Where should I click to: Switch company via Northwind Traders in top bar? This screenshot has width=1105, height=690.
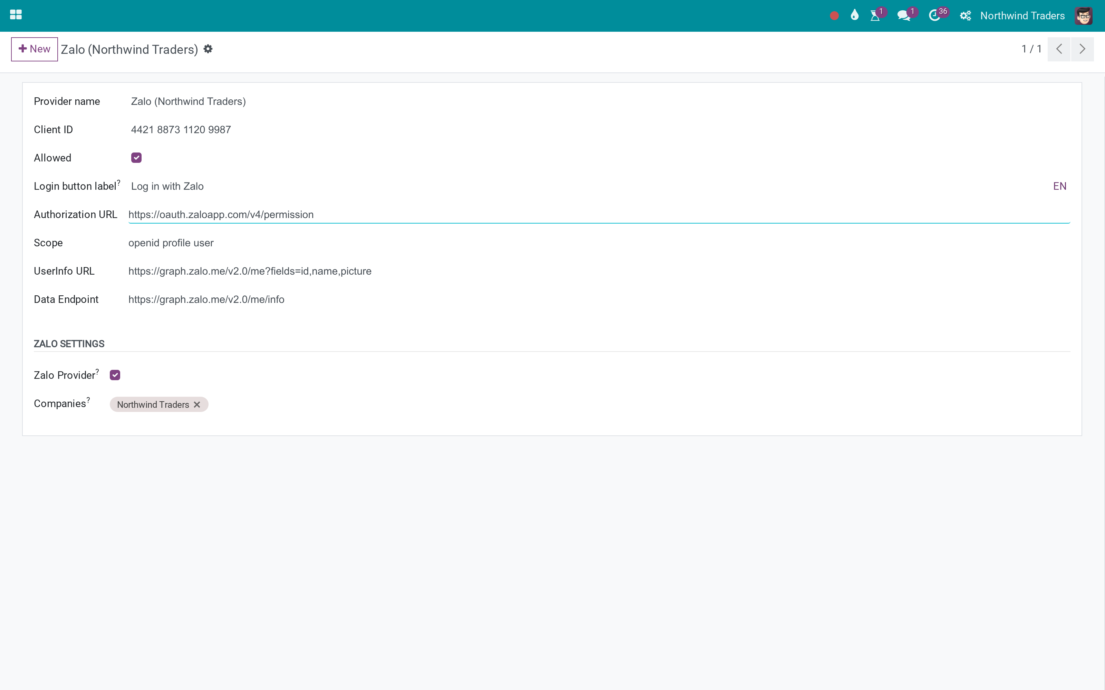click(x=1022, y=16)
